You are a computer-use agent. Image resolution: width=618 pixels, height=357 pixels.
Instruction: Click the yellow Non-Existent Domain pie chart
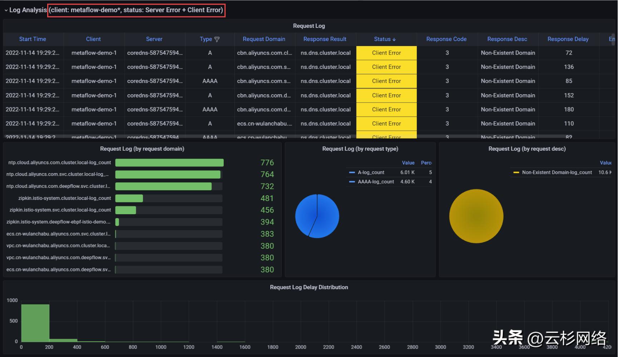(476, 216)
